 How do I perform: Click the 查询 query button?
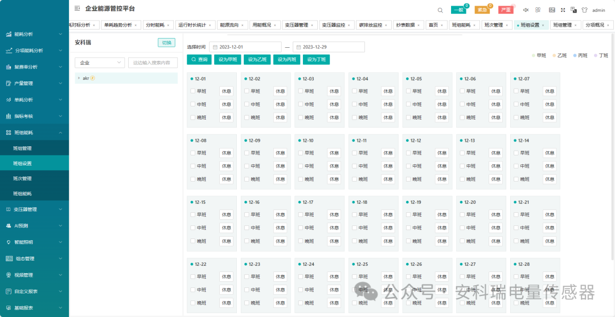[199, 60]
